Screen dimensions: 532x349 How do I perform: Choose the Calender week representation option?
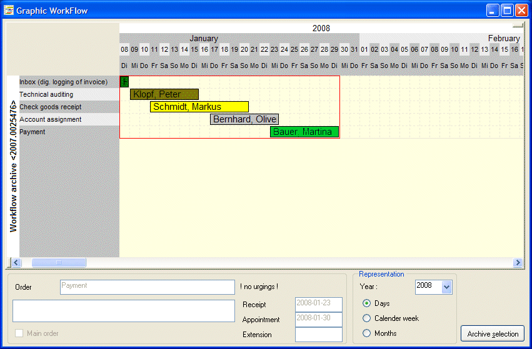[366, 318]
